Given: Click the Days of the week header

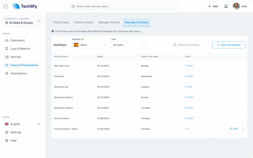Looking at the screenshot, I should 150,57.
